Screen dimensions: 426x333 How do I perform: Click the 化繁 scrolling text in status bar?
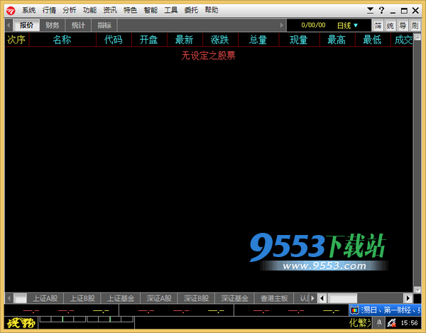point(360,322)
